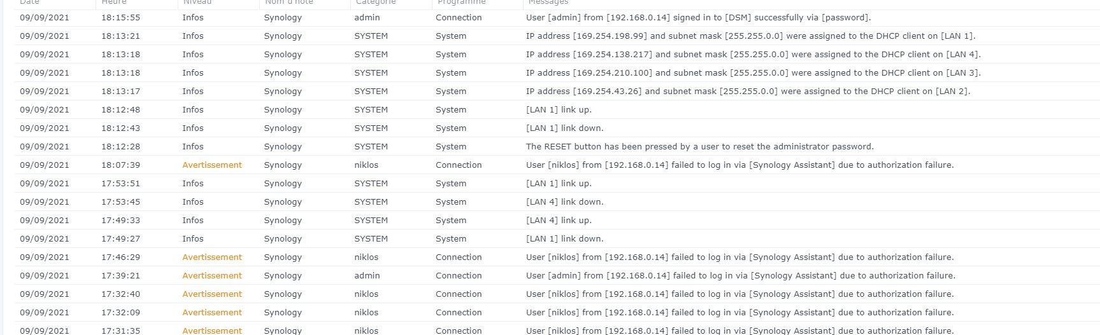Click the 17:53:45 LAN 4 link down row
The image size is (1100, 335).
pyautogui.click(x=564, y=202)
